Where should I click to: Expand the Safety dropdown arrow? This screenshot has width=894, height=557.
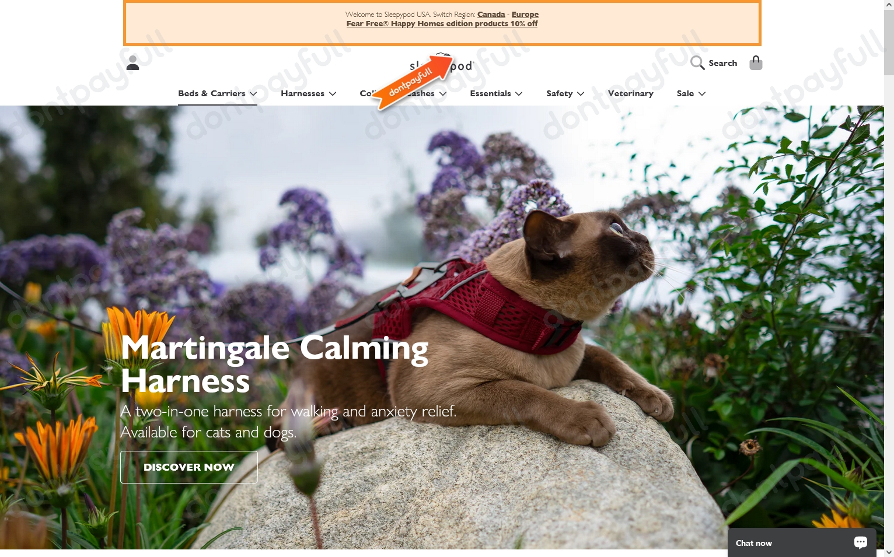pos(581,94)
